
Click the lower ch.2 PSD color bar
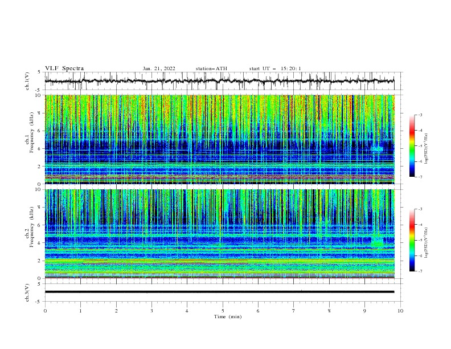coord(412,240)
